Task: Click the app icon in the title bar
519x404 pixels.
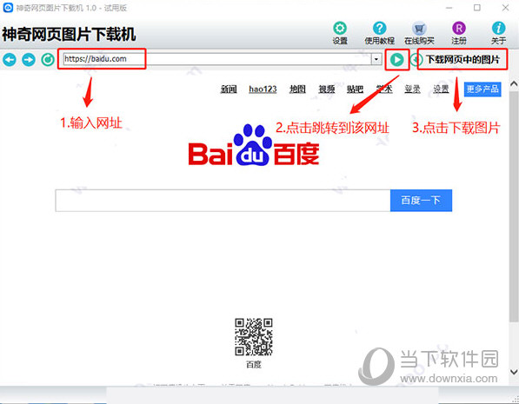Action: [8, 7]
